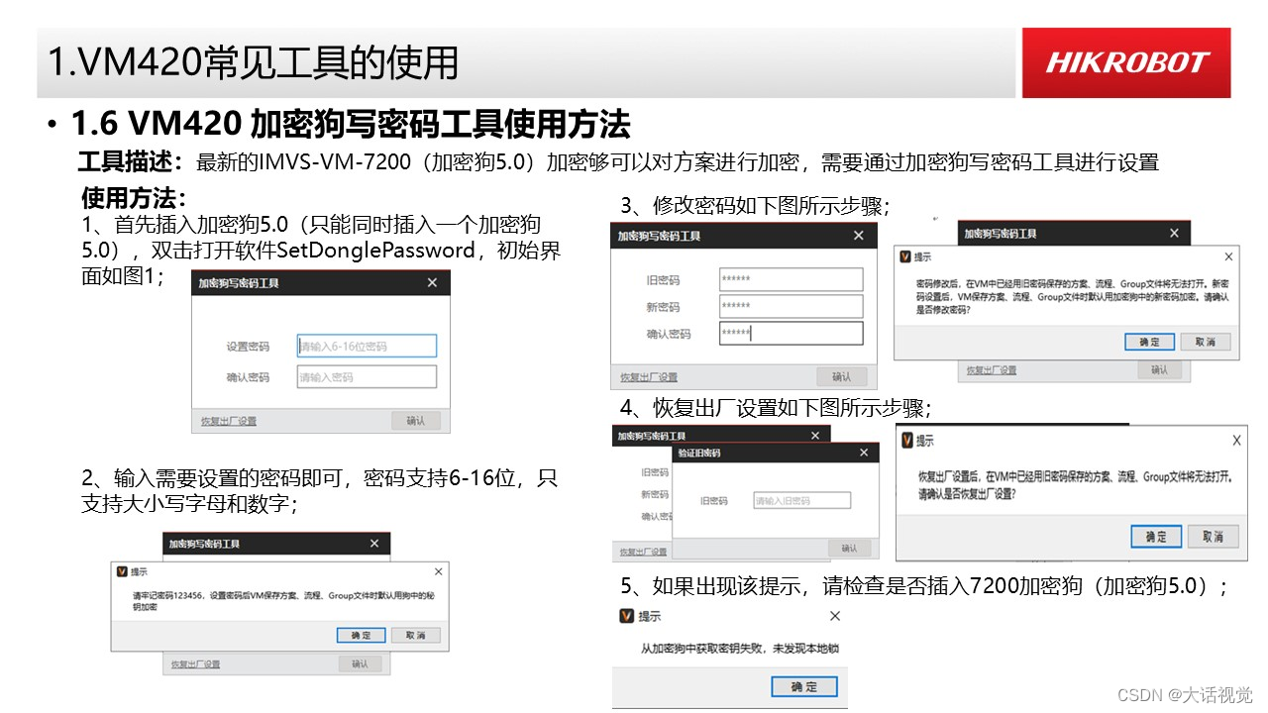Click the HIKROBOT logo at top right
The height and width of the screenshot is (713, 1268).
click(x=1126, y=61)
